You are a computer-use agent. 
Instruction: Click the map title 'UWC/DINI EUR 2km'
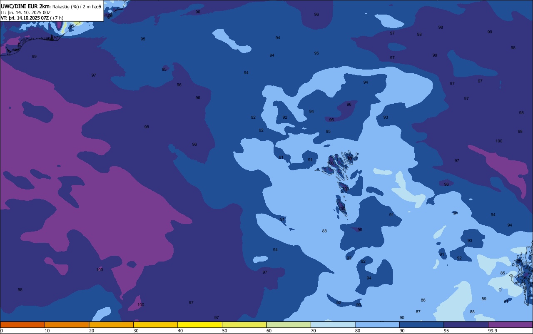point(25,6)
